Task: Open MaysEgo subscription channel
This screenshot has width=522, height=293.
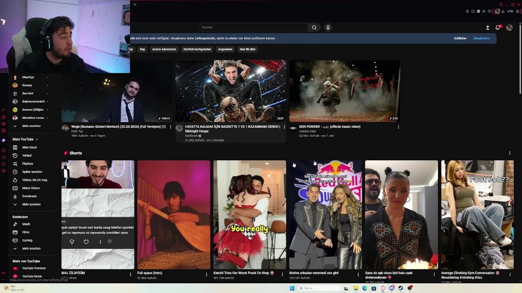Action: point(28,77)
